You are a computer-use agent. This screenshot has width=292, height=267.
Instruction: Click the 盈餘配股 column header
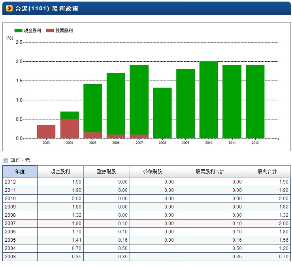tap(107, 172)
